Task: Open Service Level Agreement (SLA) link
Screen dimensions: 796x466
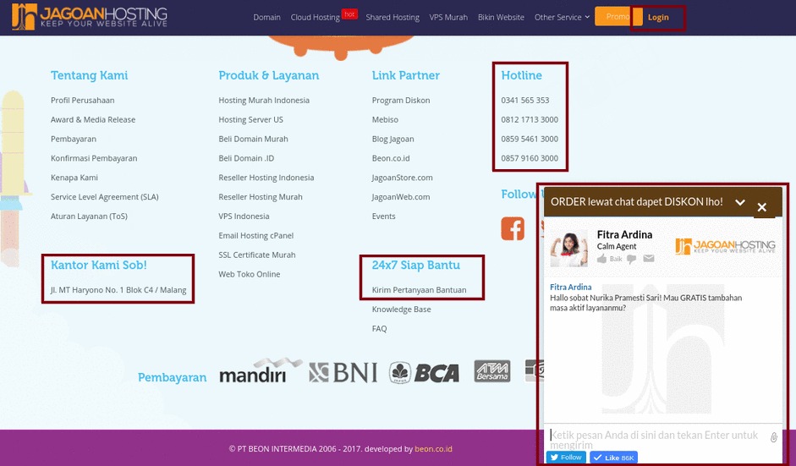Action: (x=105, y=197)
